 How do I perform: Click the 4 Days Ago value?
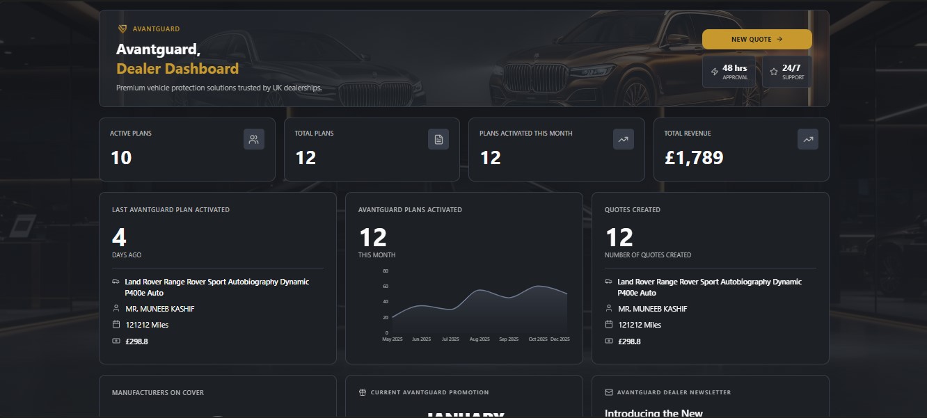[x=119, y=238]
